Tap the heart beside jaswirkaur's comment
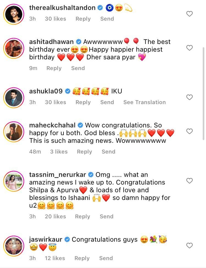This screenshot has width=206, height=268. point(190,245)
